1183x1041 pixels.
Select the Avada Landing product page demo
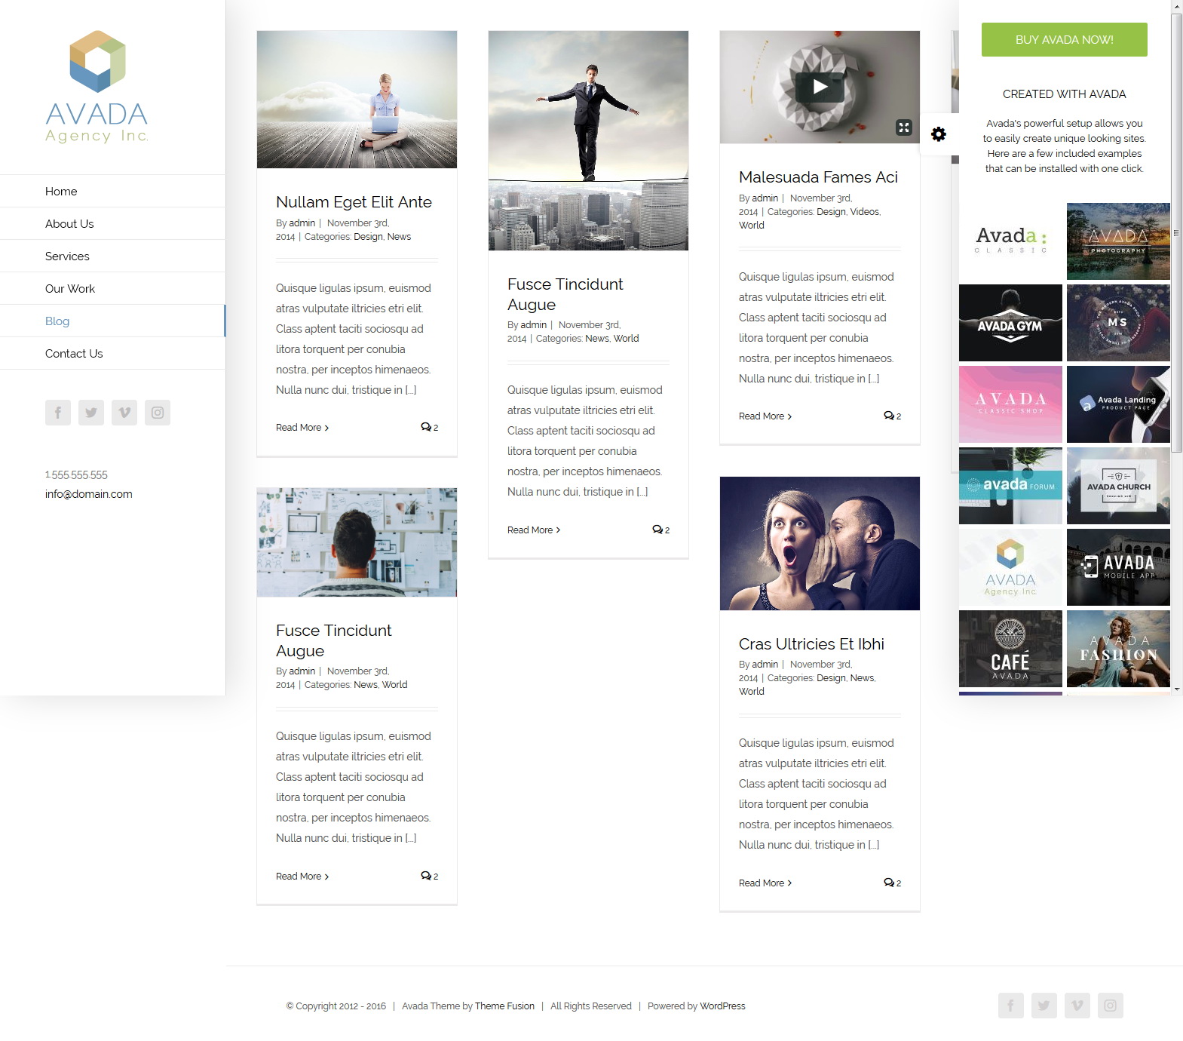click(1118, 404)
